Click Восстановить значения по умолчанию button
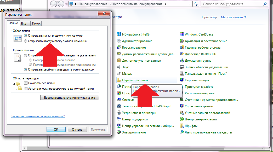273x152 pixels. click(70, 98)
